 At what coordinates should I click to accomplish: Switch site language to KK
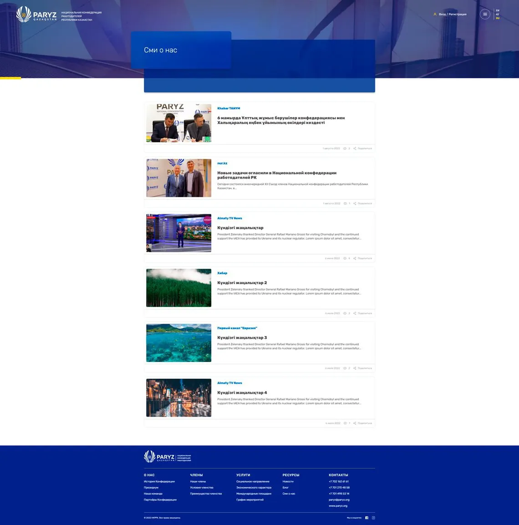click(498, 14)
